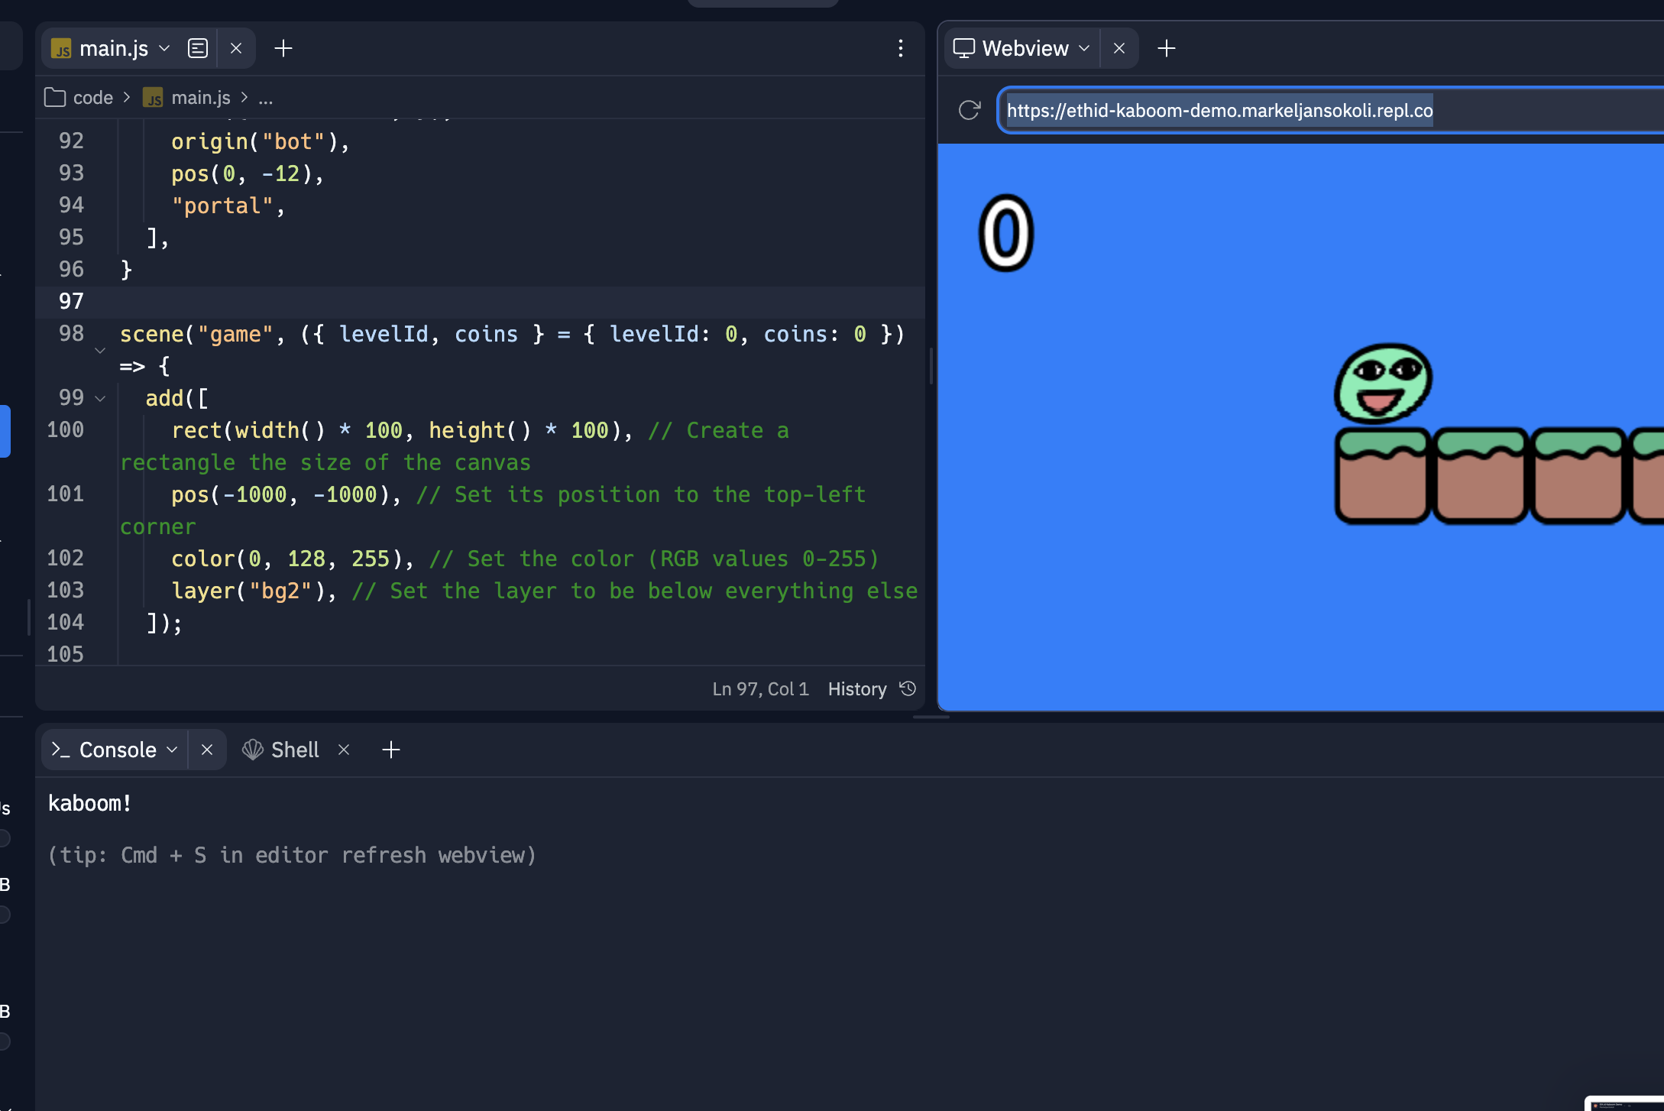Click the code folder breadcrumb icon
1664x1111 pixels.
[x=55, y=97]
